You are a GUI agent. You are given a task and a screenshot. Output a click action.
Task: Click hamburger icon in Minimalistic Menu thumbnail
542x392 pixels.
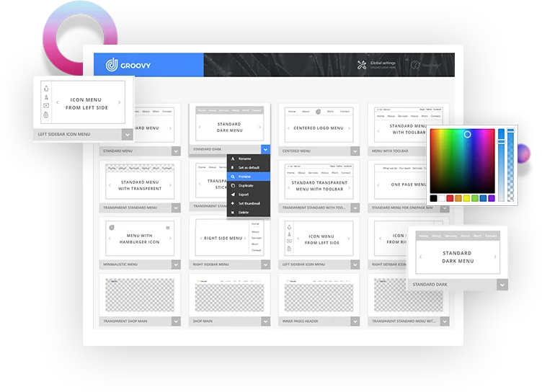[x=168, y=228]
